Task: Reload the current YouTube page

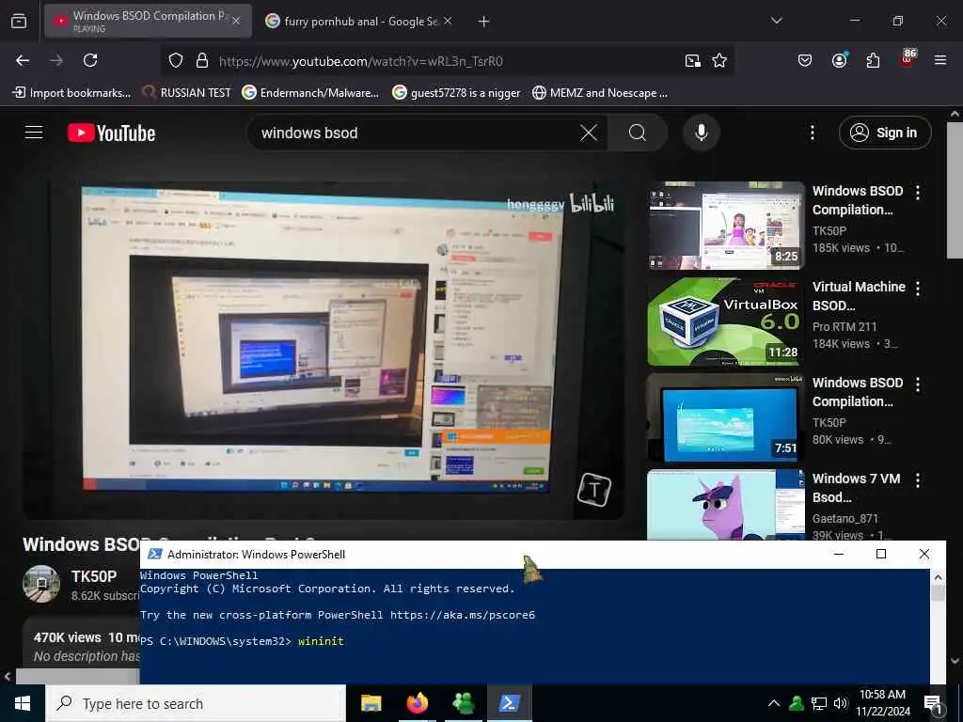Action: pos(90,60)
